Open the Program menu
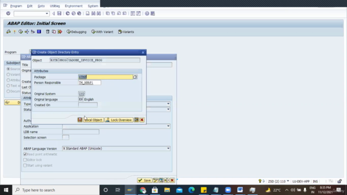The height and width of the screenshot is (195, 347). (16, 6)
